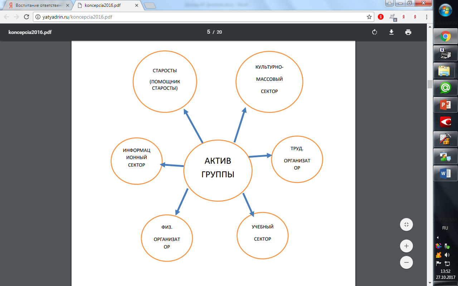458x286 pixels.
Task: Go back to the previous page
Action: click(x=6, y=17)
